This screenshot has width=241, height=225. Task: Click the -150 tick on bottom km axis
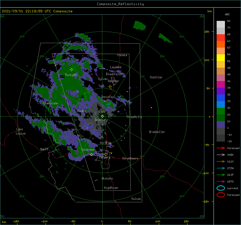point(16,221)
